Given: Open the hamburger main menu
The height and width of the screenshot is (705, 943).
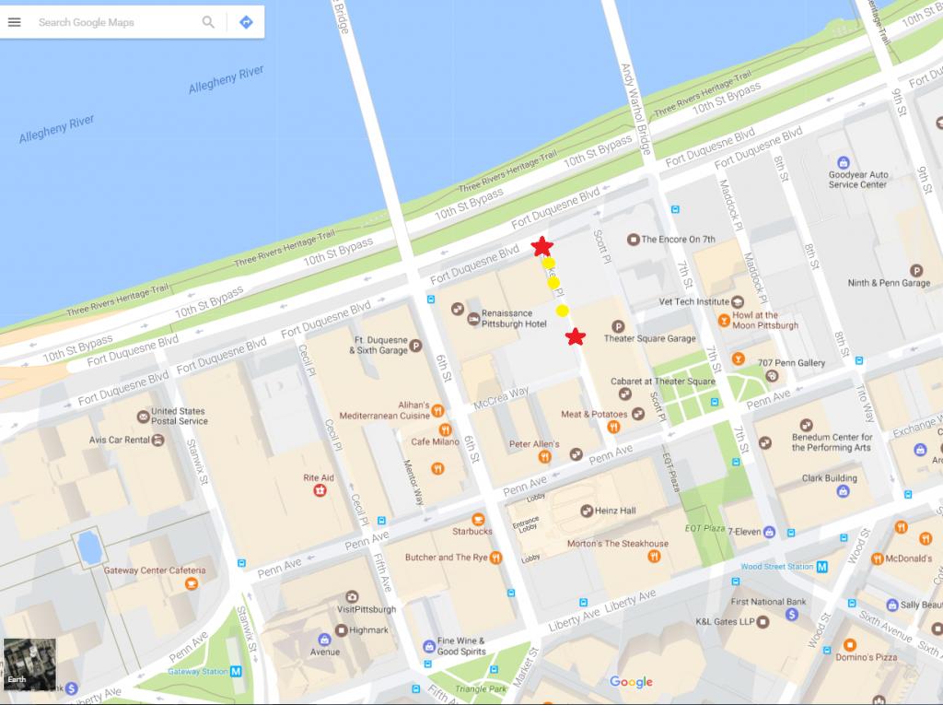Looking at the screenshot, I should [14, 22].
